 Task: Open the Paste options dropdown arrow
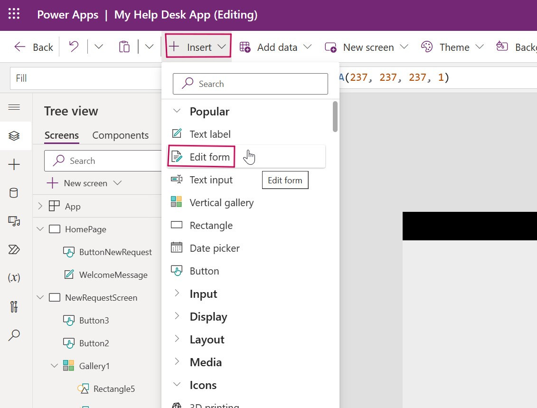tap(149, 47)
